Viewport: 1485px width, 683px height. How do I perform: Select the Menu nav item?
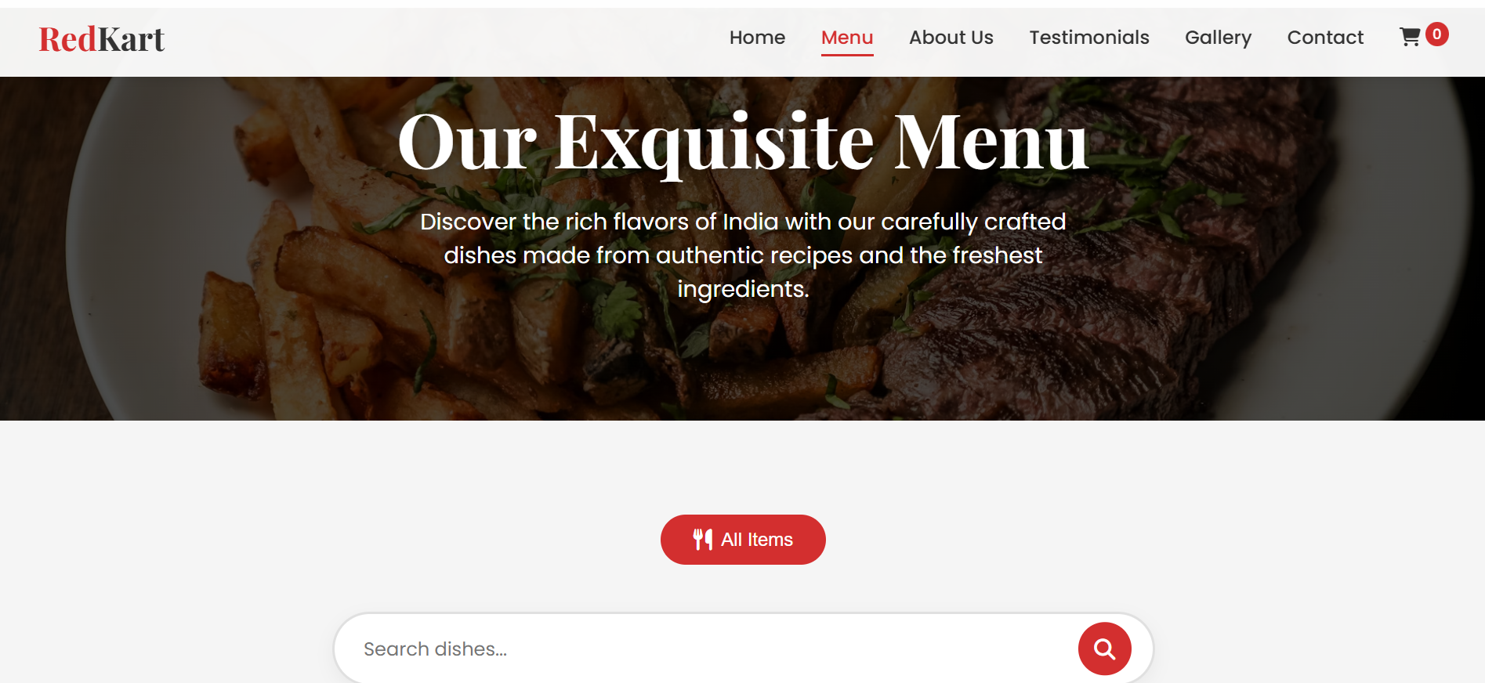(847, 38)
